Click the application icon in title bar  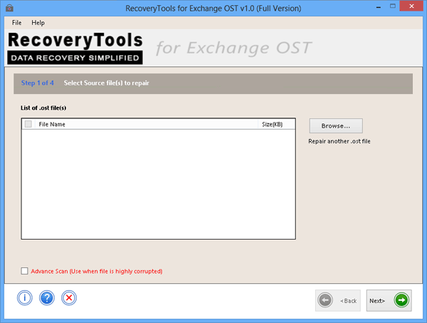[9, 8]
